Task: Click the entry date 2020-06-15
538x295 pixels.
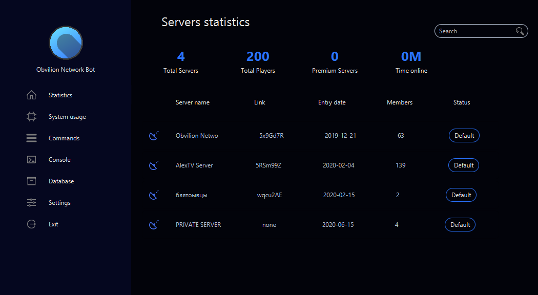Action: 338,225
